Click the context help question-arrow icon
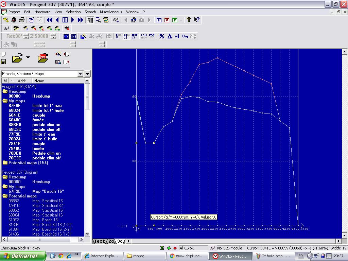Screen dimensions: 348x261 197,20
